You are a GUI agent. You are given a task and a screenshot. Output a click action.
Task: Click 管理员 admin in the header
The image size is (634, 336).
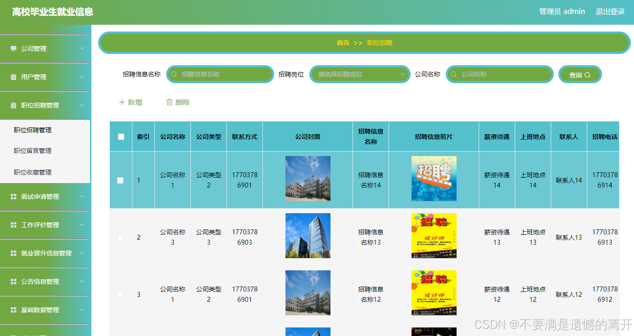[x=562, y=12]
